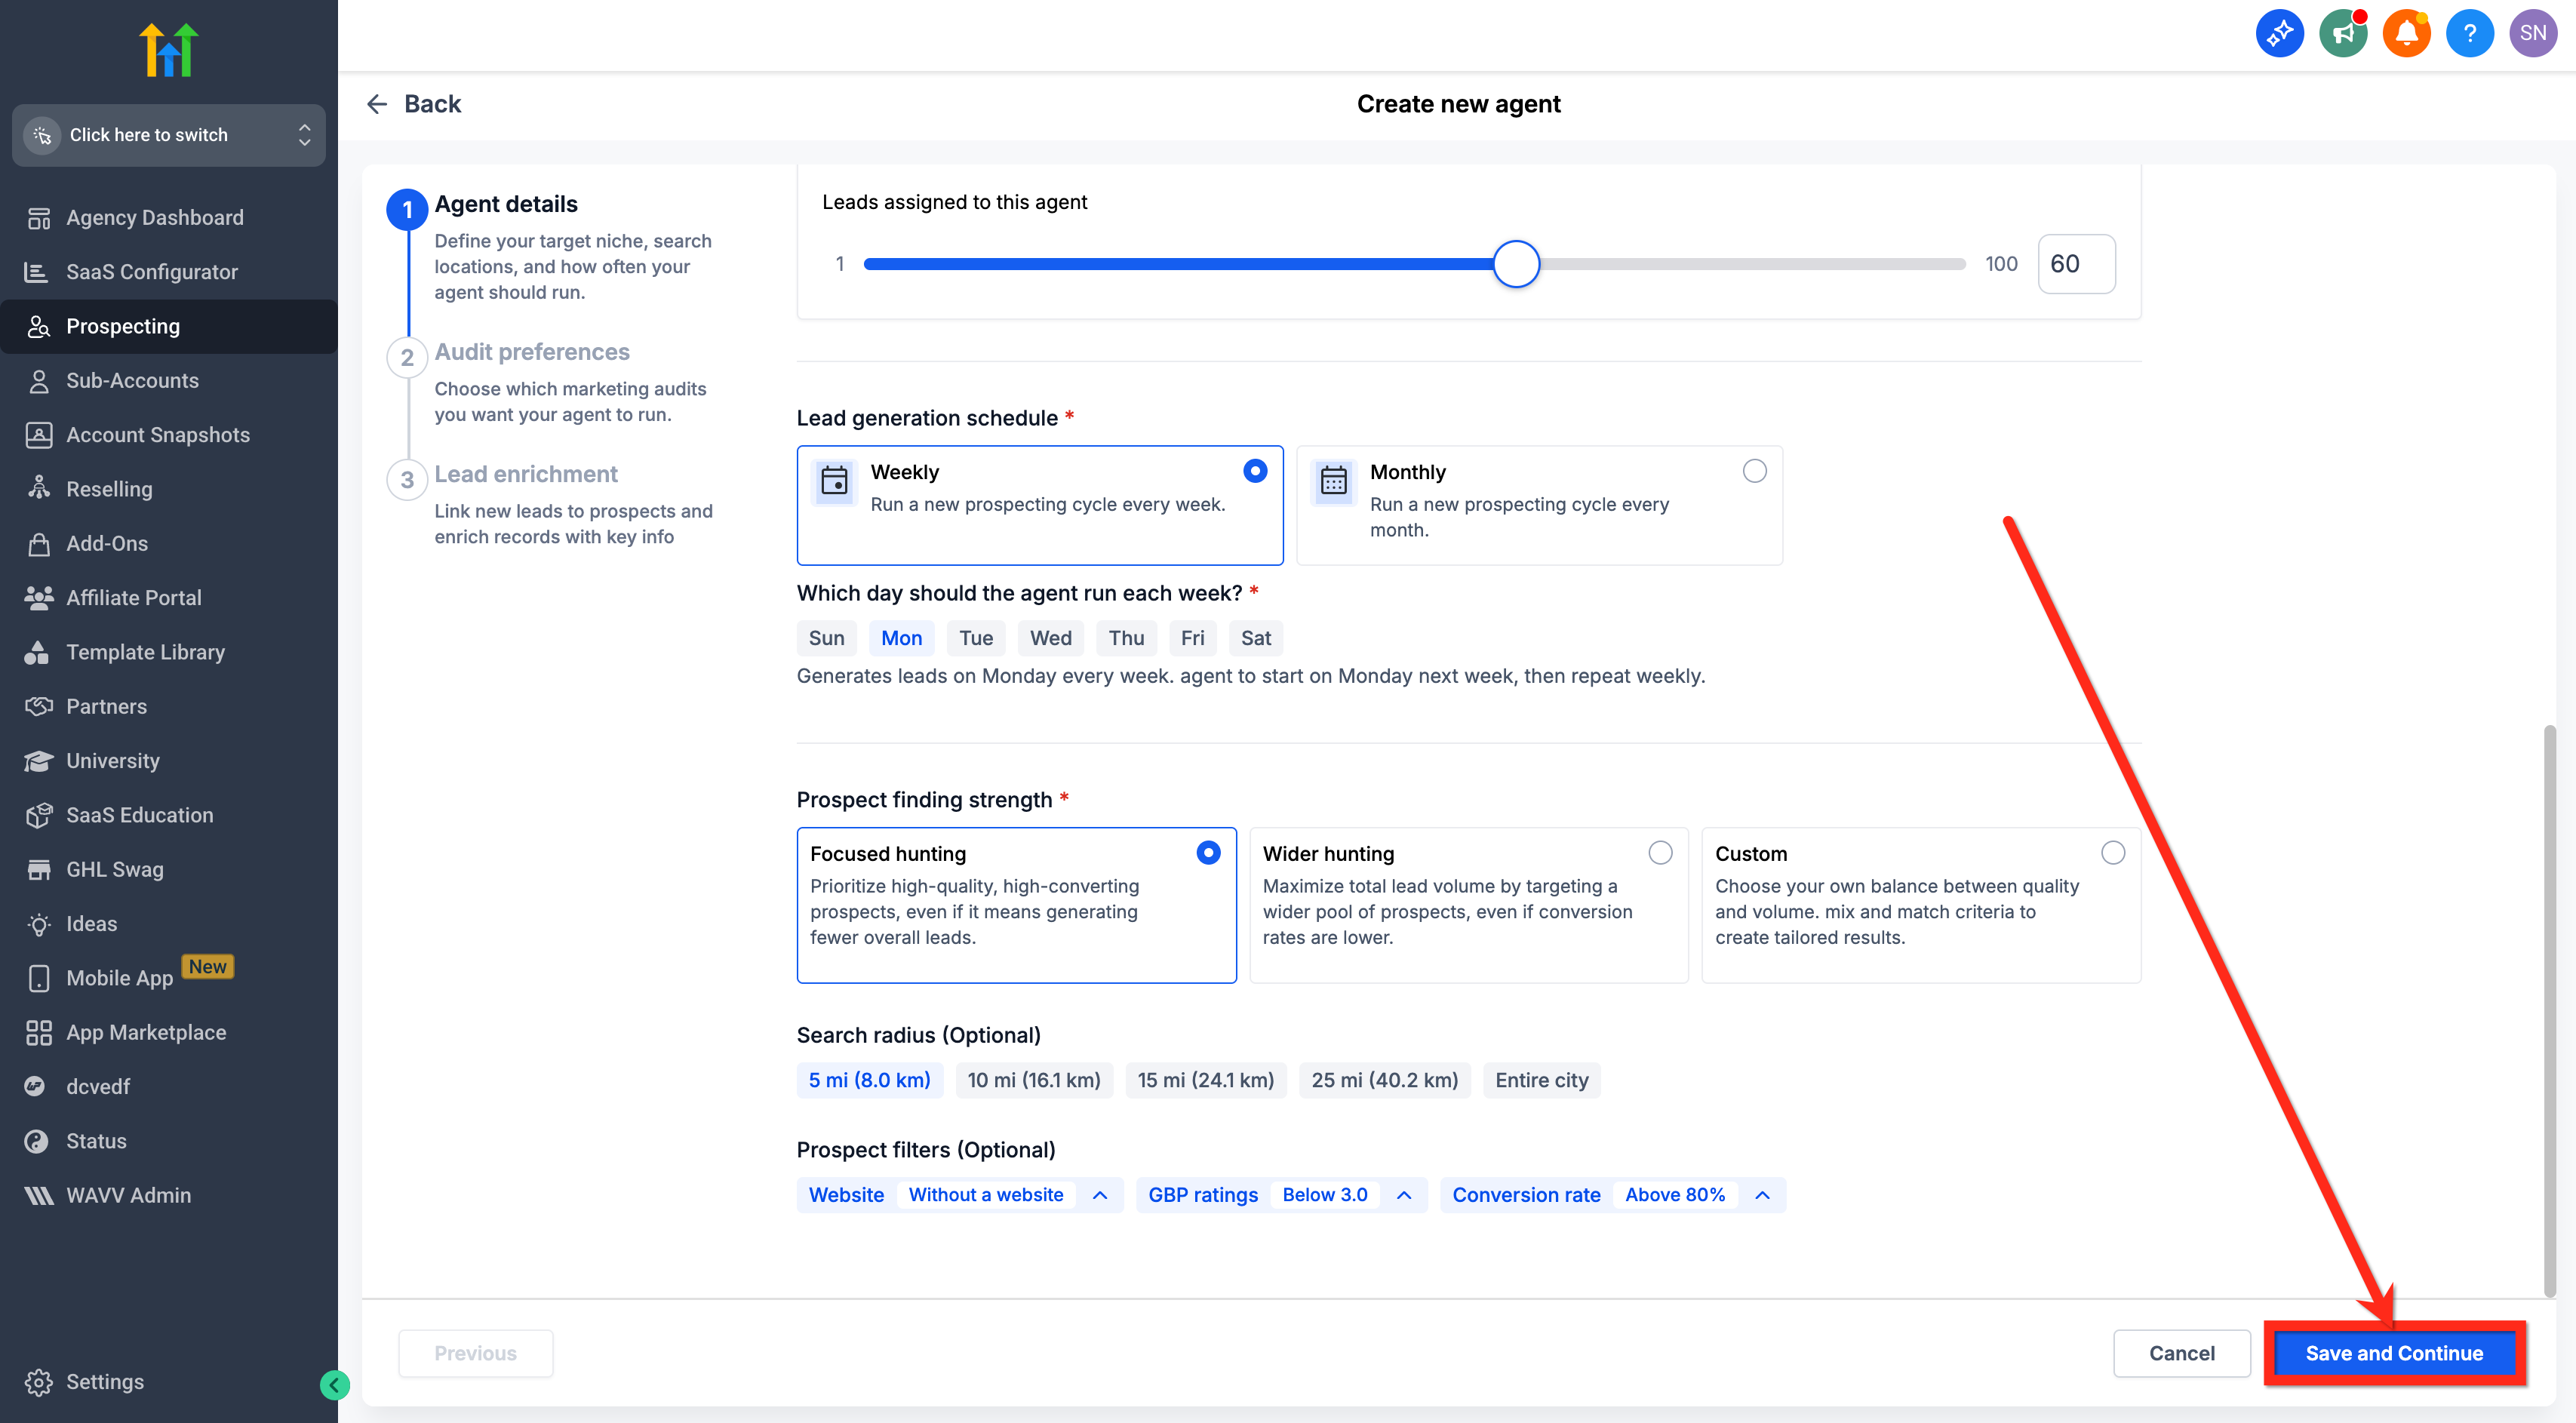Open the SN user avatar
Image resolution: width=2576 pixels, height=1423 pixels.
click(x=2533, y=33)
